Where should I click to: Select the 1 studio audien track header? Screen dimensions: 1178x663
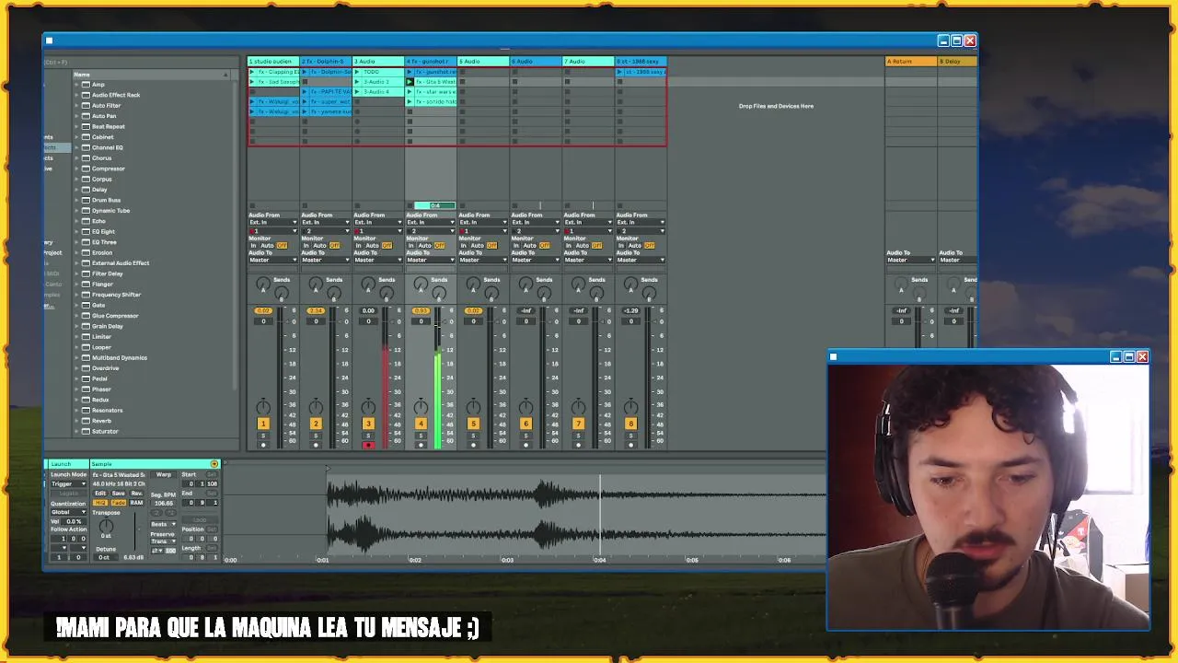[x=273, y=62]
